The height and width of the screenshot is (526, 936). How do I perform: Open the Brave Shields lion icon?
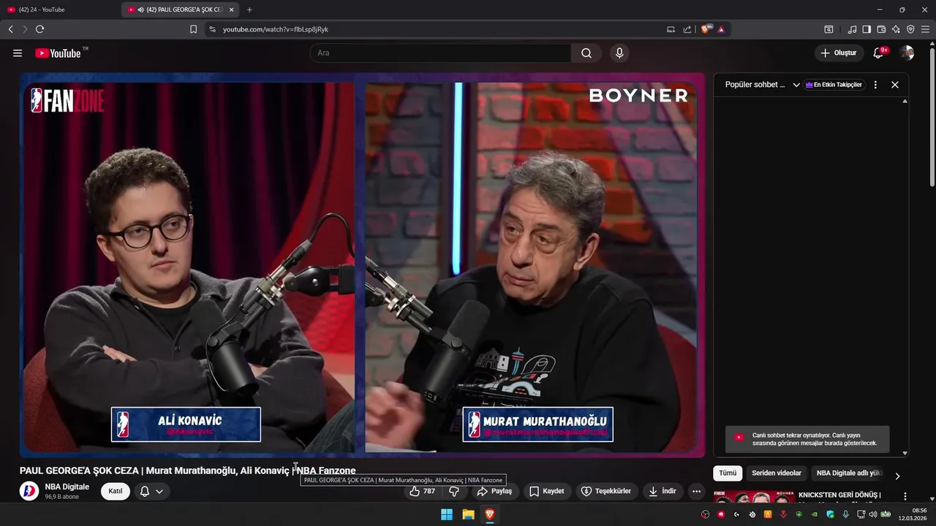coord(706,29)
